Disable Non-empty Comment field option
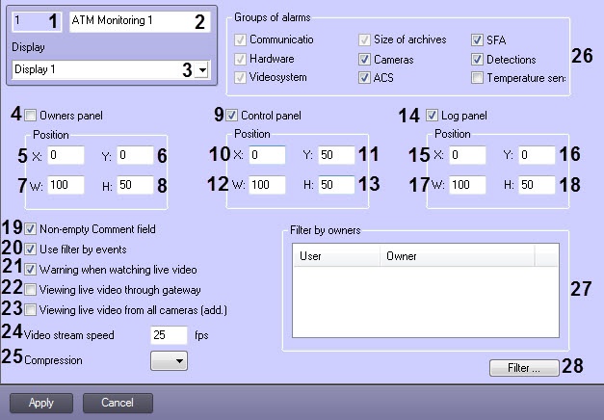Screen dimensions: 604x420 tap(31, 229)
